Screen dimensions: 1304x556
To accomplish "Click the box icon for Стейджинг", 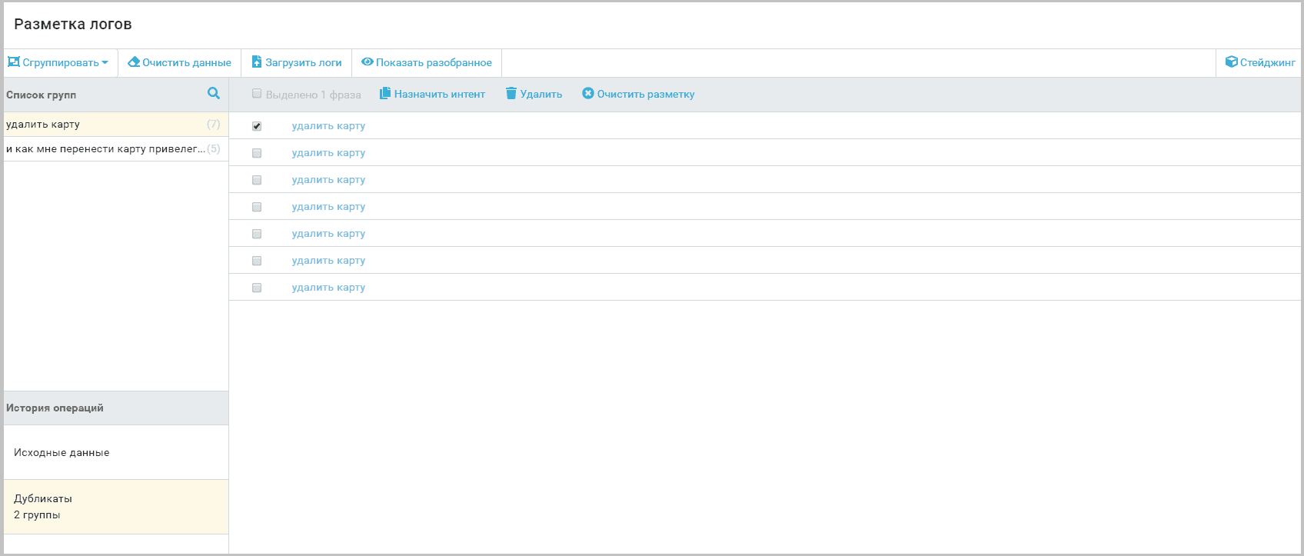I will (1231, 62).
